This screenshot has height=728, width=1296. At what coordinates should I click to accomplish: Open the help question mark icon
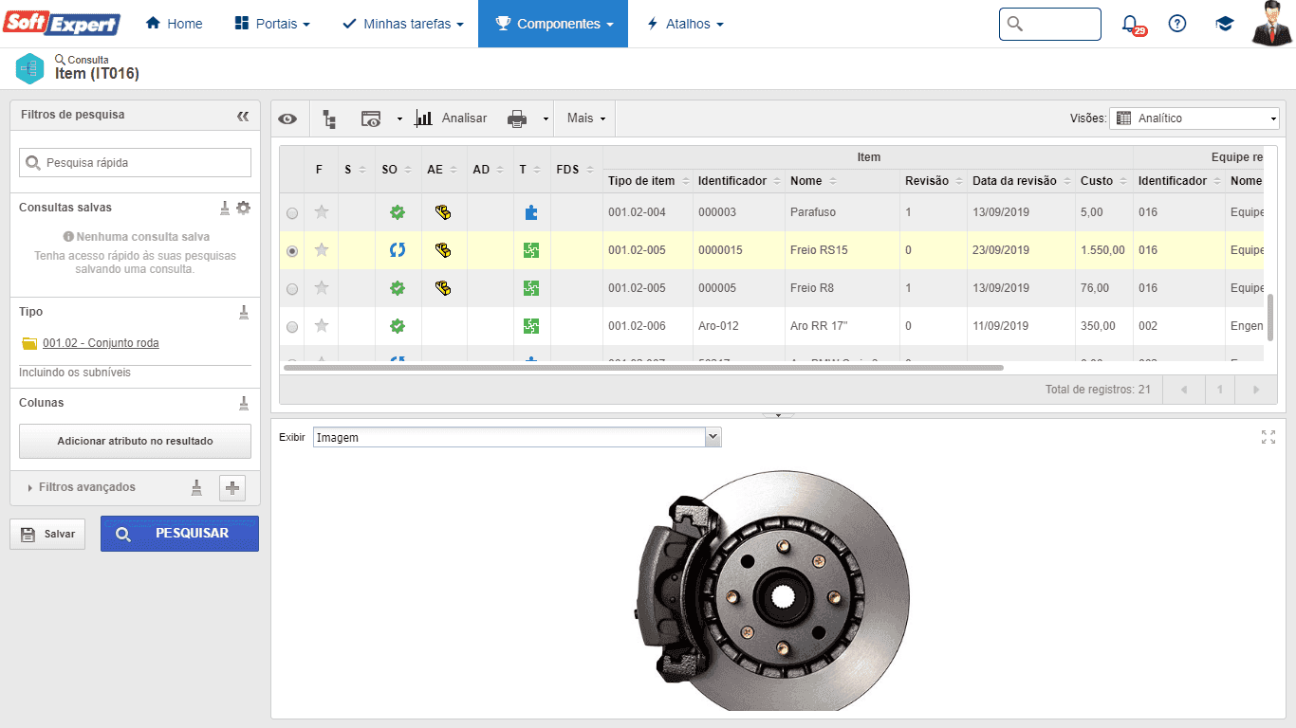tap(1177, 24)
